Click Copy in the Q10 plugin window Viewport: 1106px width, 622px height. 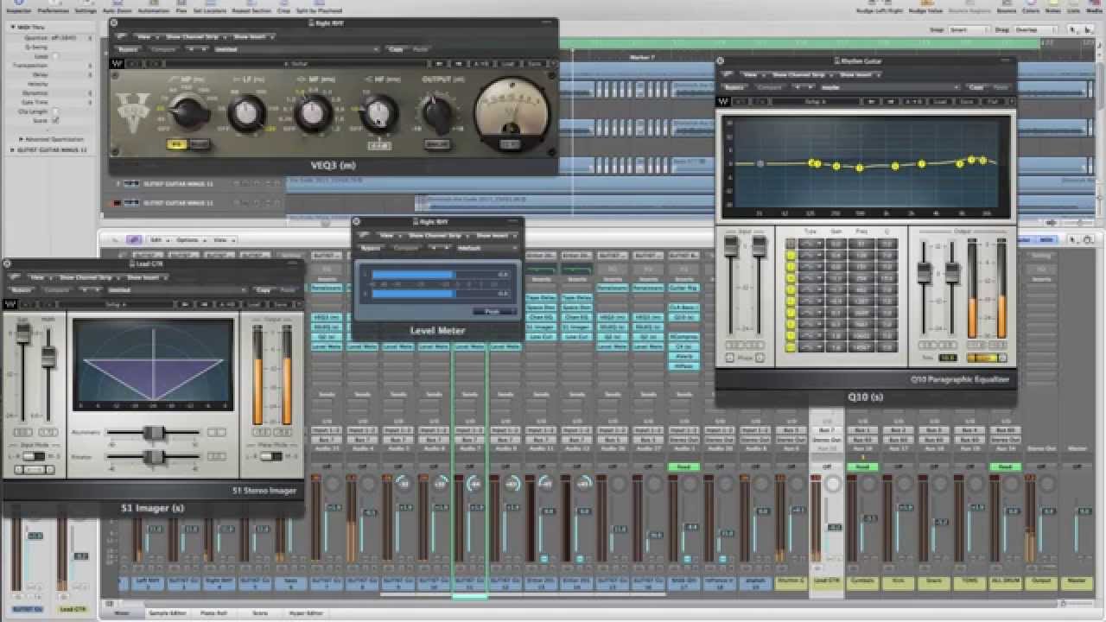(x=976, y=87)
